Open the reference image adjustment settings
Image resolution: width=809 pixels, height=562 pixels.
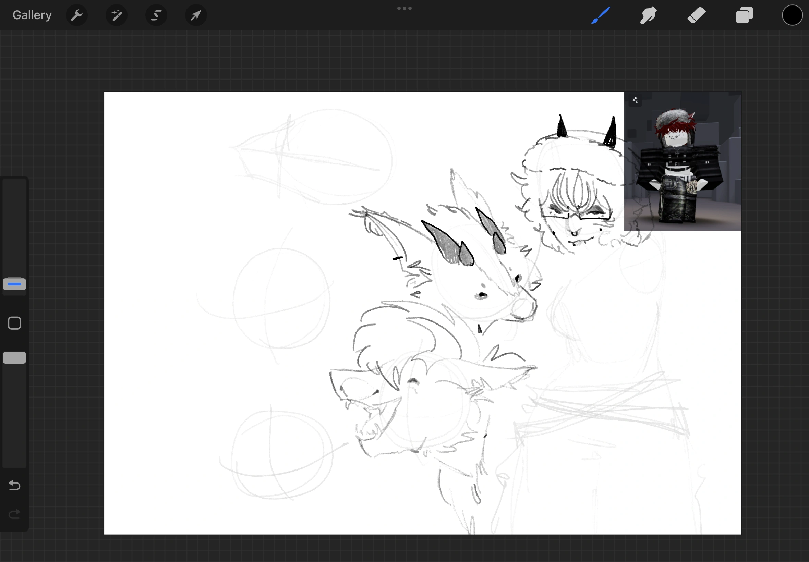tap(635, 100)
